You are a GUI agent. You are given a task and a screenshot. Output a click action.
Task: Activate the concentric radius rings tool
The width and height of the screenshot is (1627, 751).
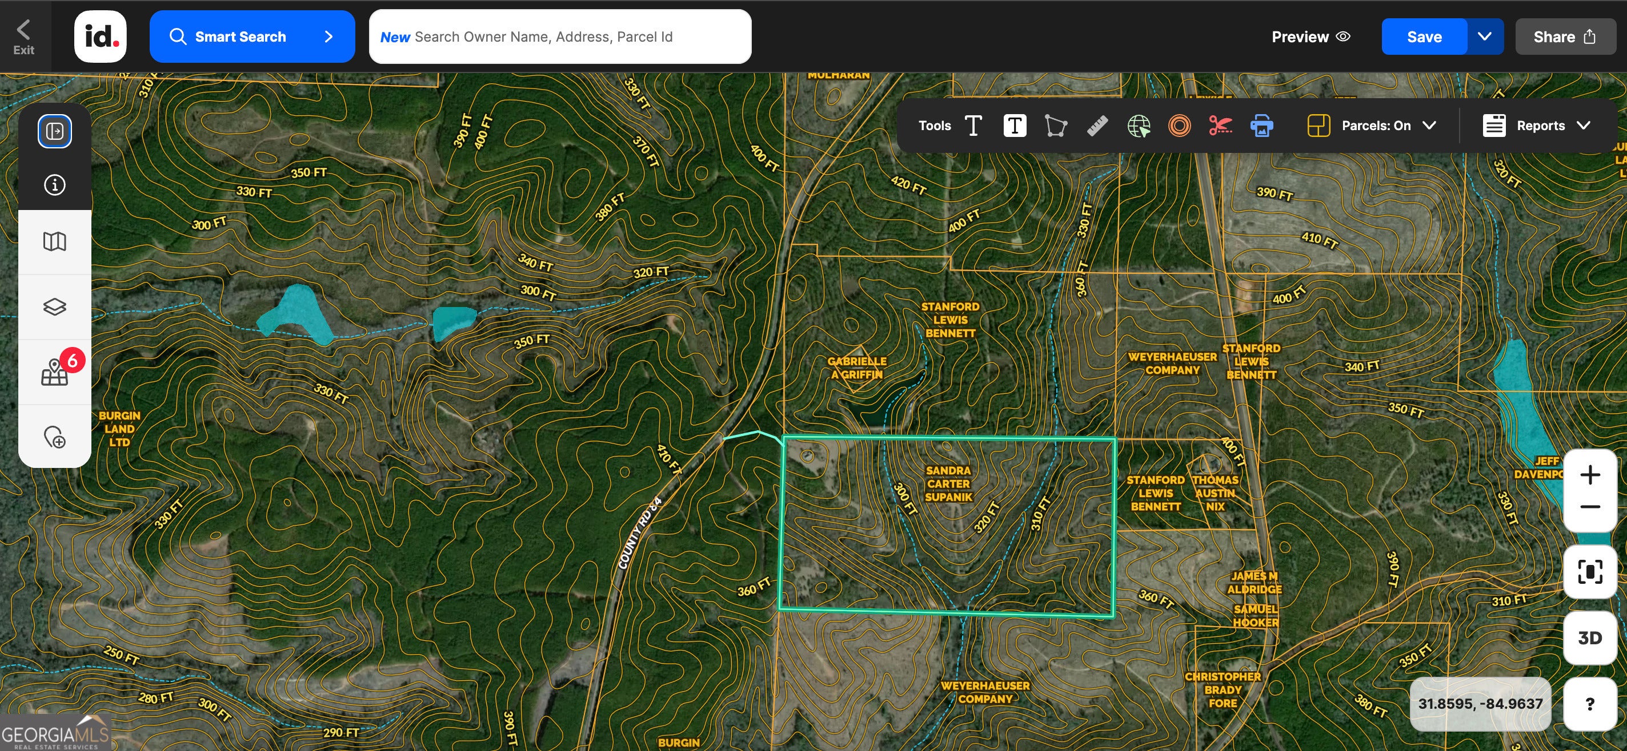pyautogui.click(x=1179, y=126)
